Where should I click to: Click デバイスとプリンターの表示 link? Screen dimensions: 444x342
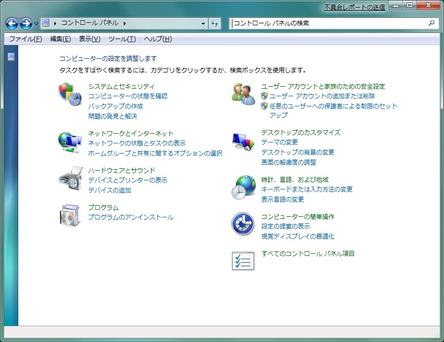coord(128,180)
